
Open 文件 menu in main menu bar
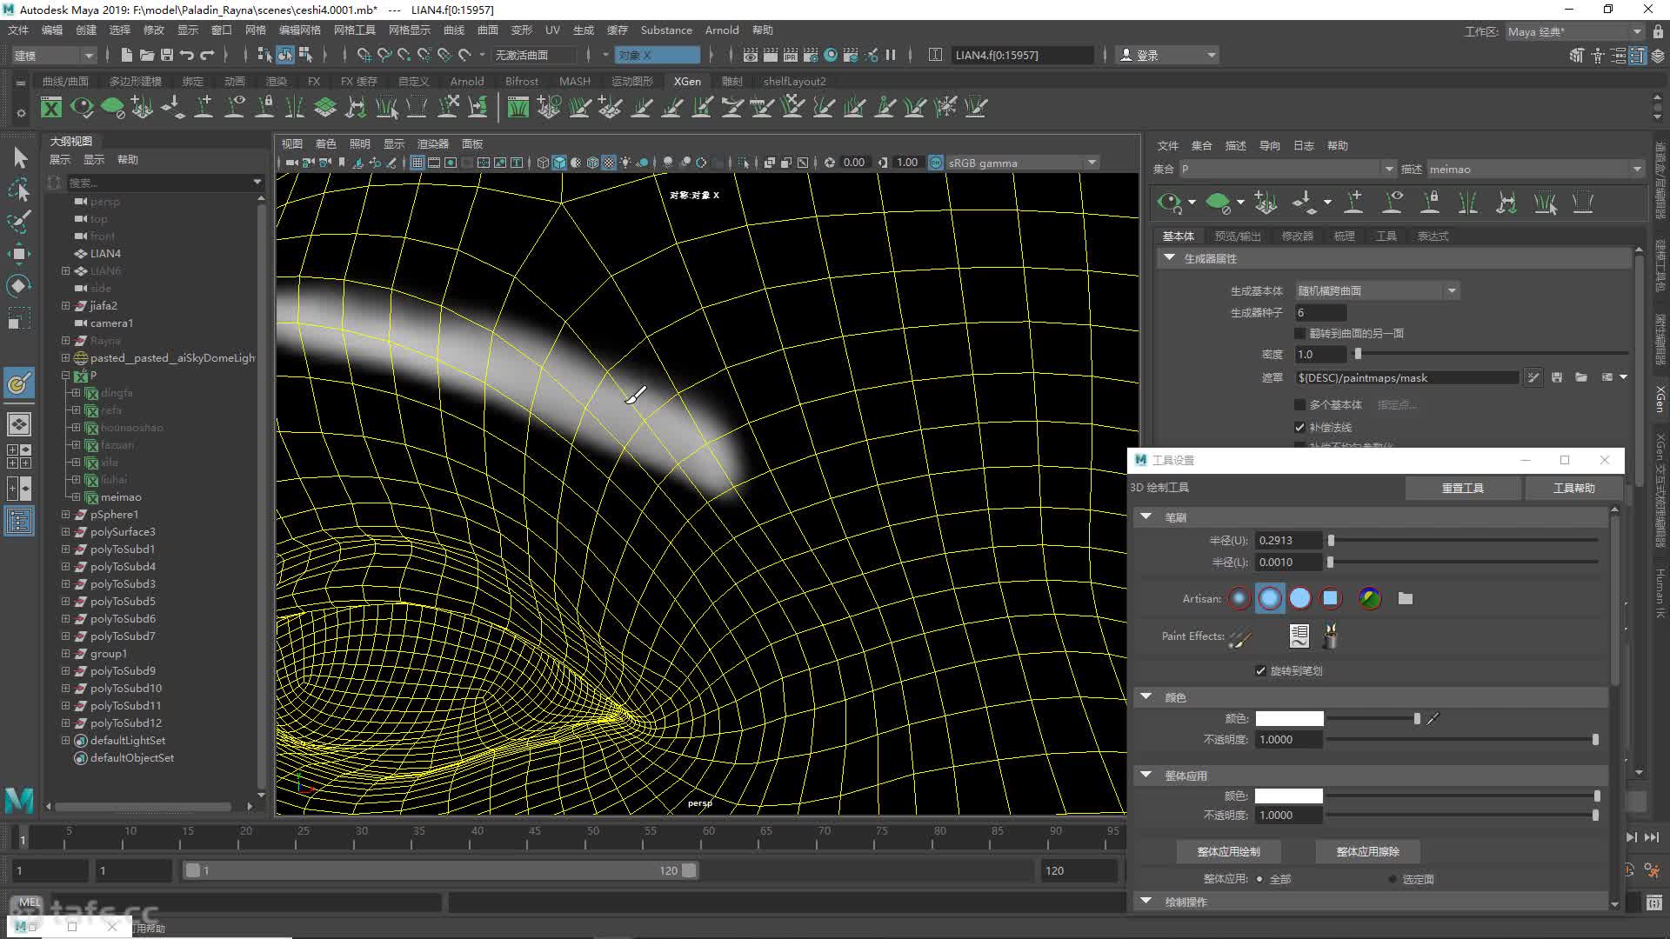(18, 30)
